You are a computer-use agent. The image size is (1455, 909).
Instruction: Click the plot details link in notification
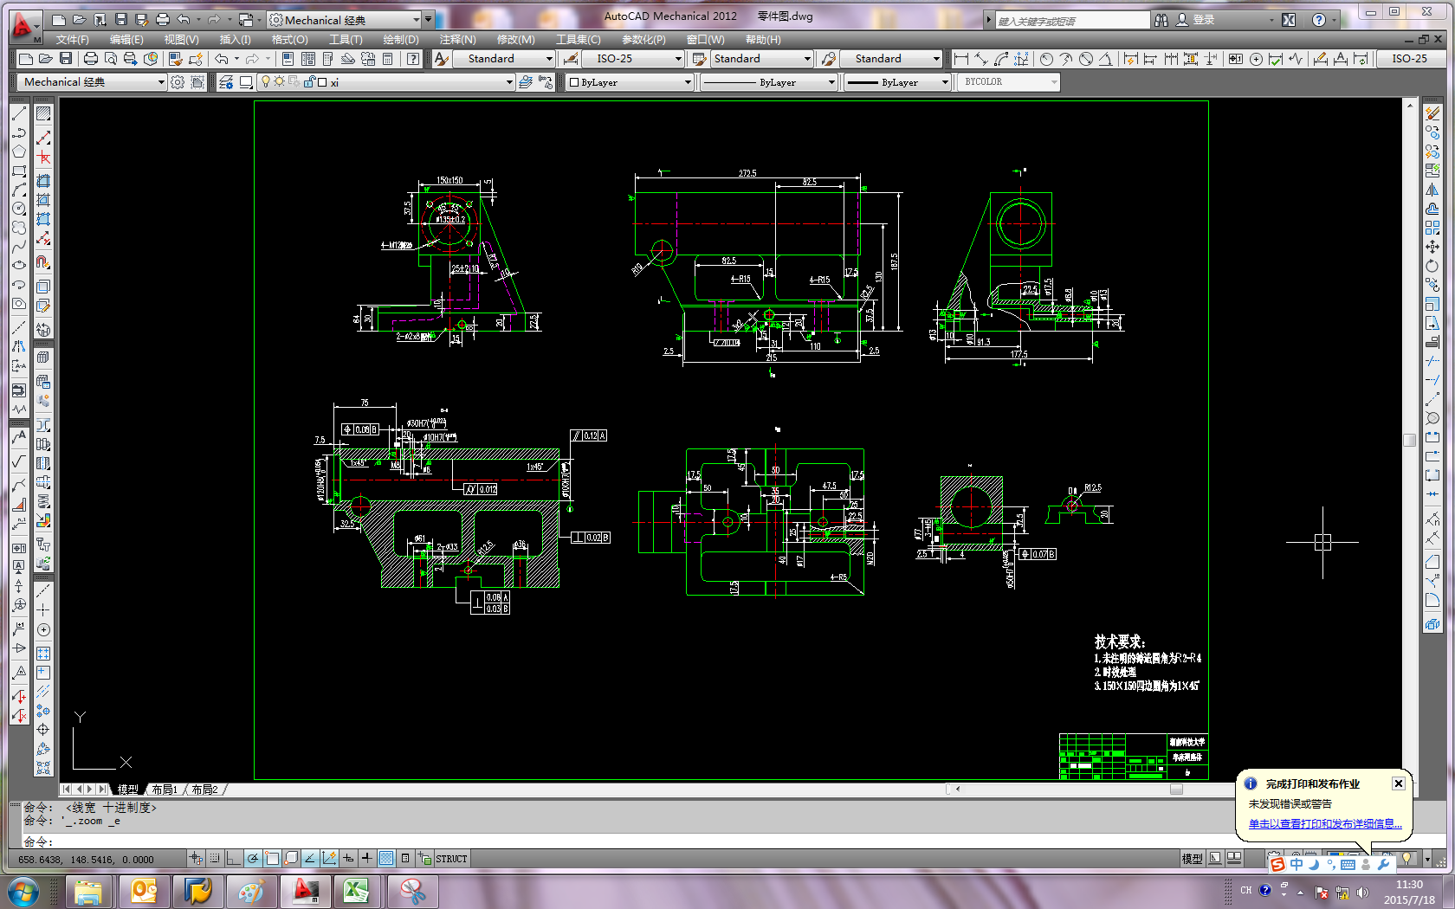tap(1324, 823)
